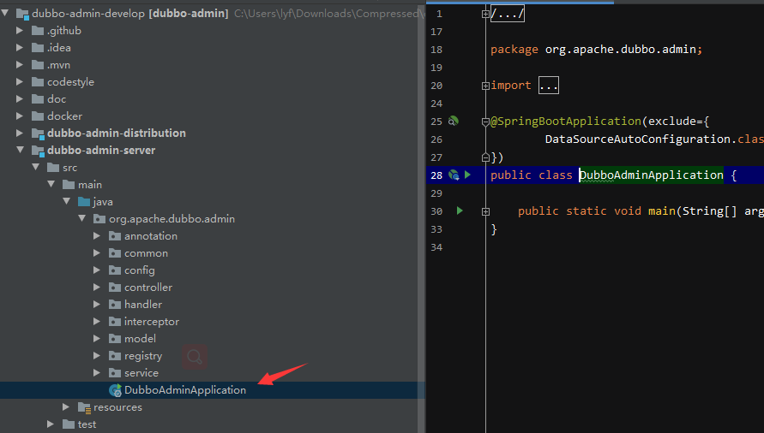
Task: Expand the handler package
Action: tap(97, 304)
